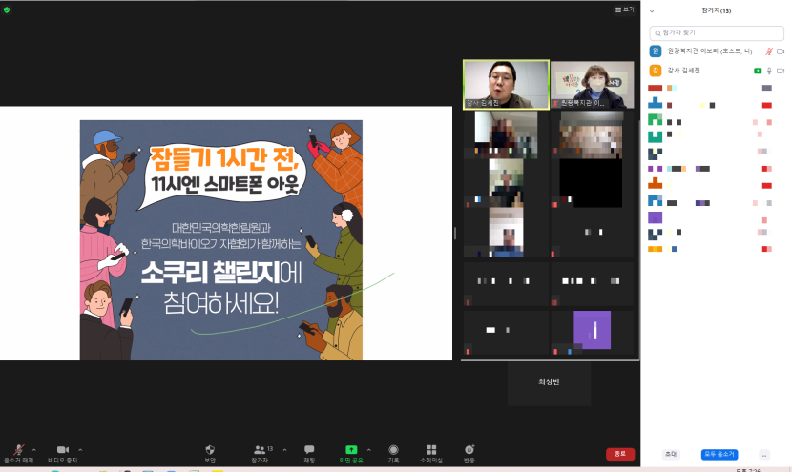Toggle muted mic icon for 원광복지관 이보리
The width and height of the screenshot is (792, 472).
point(769,51)
